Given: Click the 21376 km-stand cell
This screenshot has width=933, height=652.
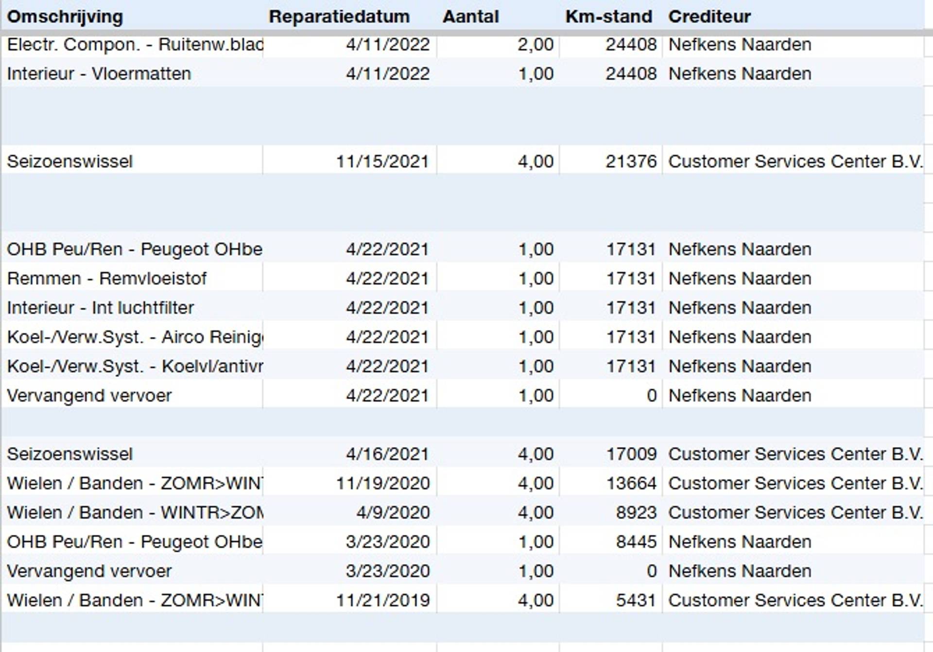Looking at the screenshot, I should 630,161.
